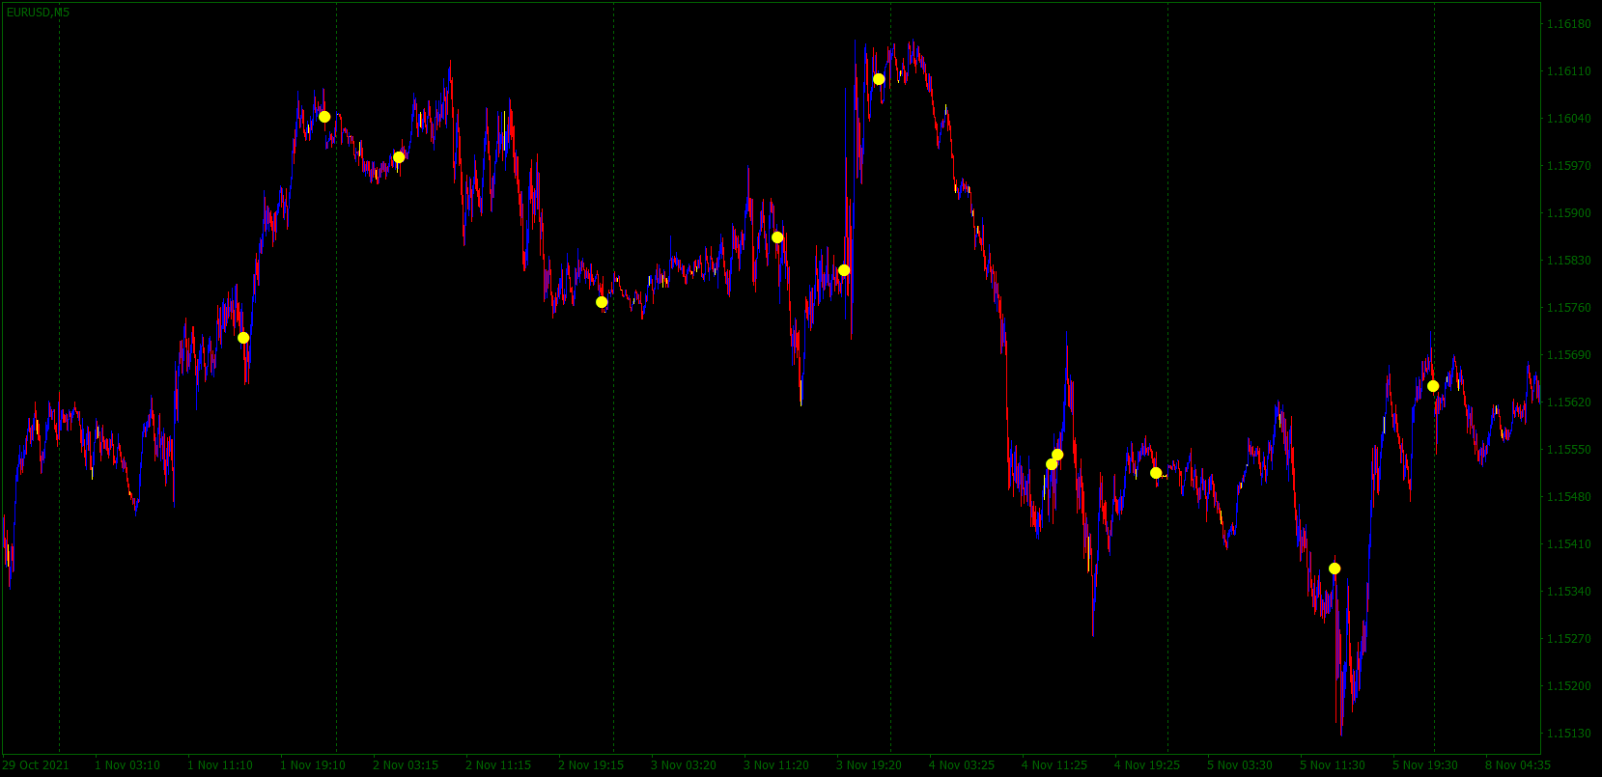
Task: Choose the 1.15410 price label
Action: click(1569, 544)
